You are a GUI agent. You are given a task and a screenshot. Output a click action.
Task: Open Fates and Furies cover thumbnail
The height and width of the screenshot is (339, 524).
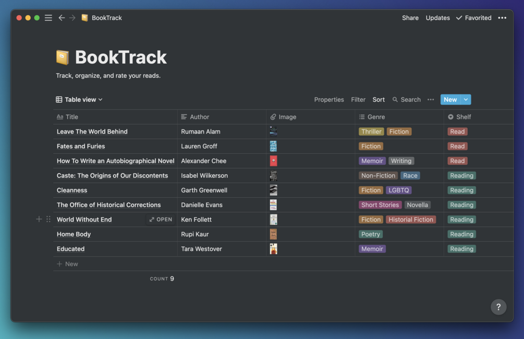(x=273, y=146)
